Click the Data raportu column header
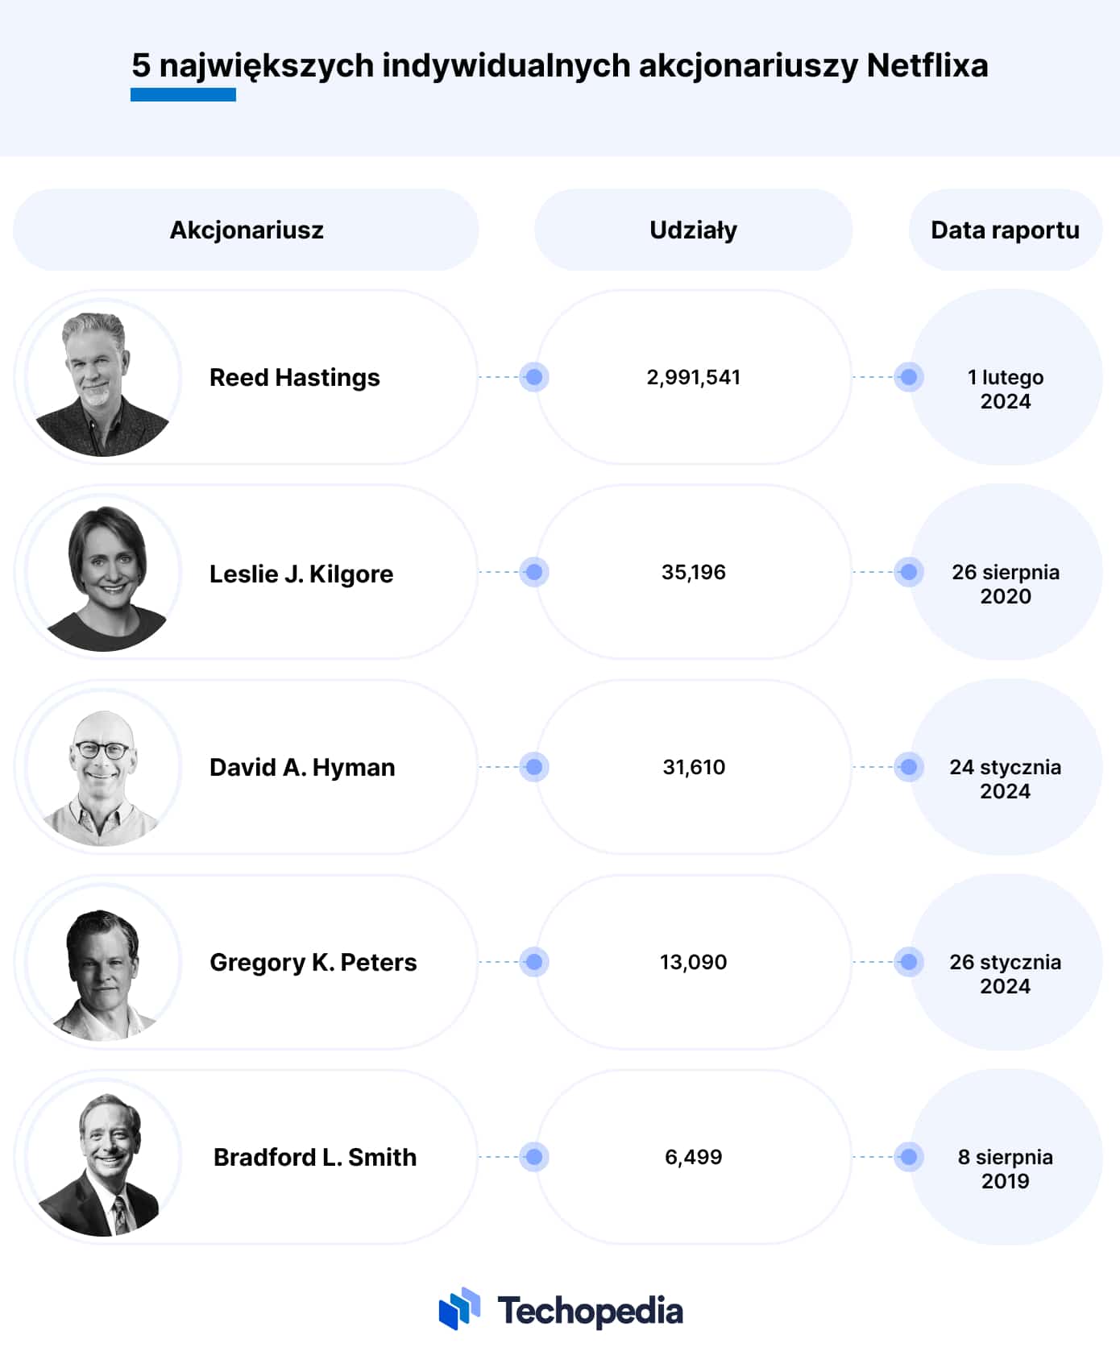Screen dimensions: 1120x1368 pyautogui.click(x=1005, y=230)
